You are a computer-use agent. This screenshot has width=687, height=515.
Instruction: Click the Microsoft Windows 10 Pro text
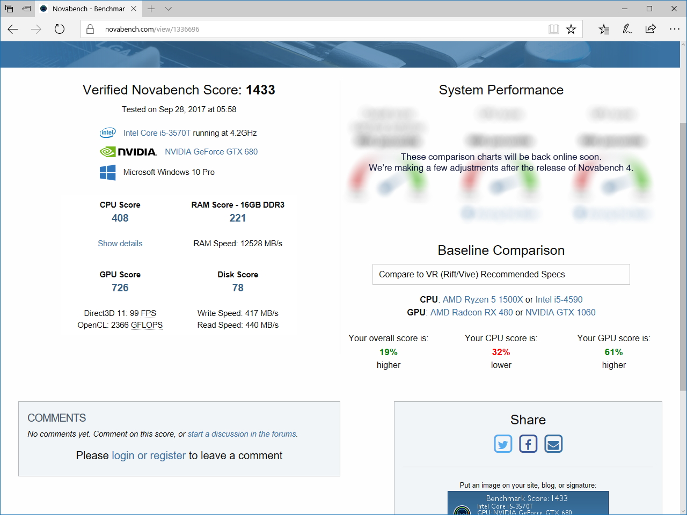click(x=169, y=172)
